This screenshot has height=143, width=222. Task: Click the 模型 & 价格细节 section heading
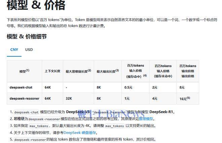[27, 37]
